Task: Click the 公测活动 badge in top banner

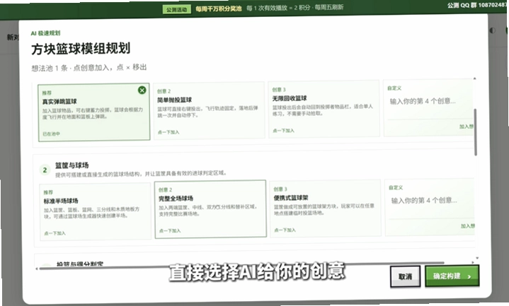Action: 176,9
